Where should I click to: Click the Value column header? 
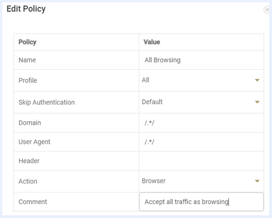pyautogui.click(x=152, y=42)
